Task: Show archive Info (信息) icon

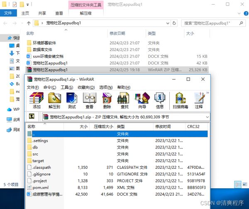Action: [160, 100]
